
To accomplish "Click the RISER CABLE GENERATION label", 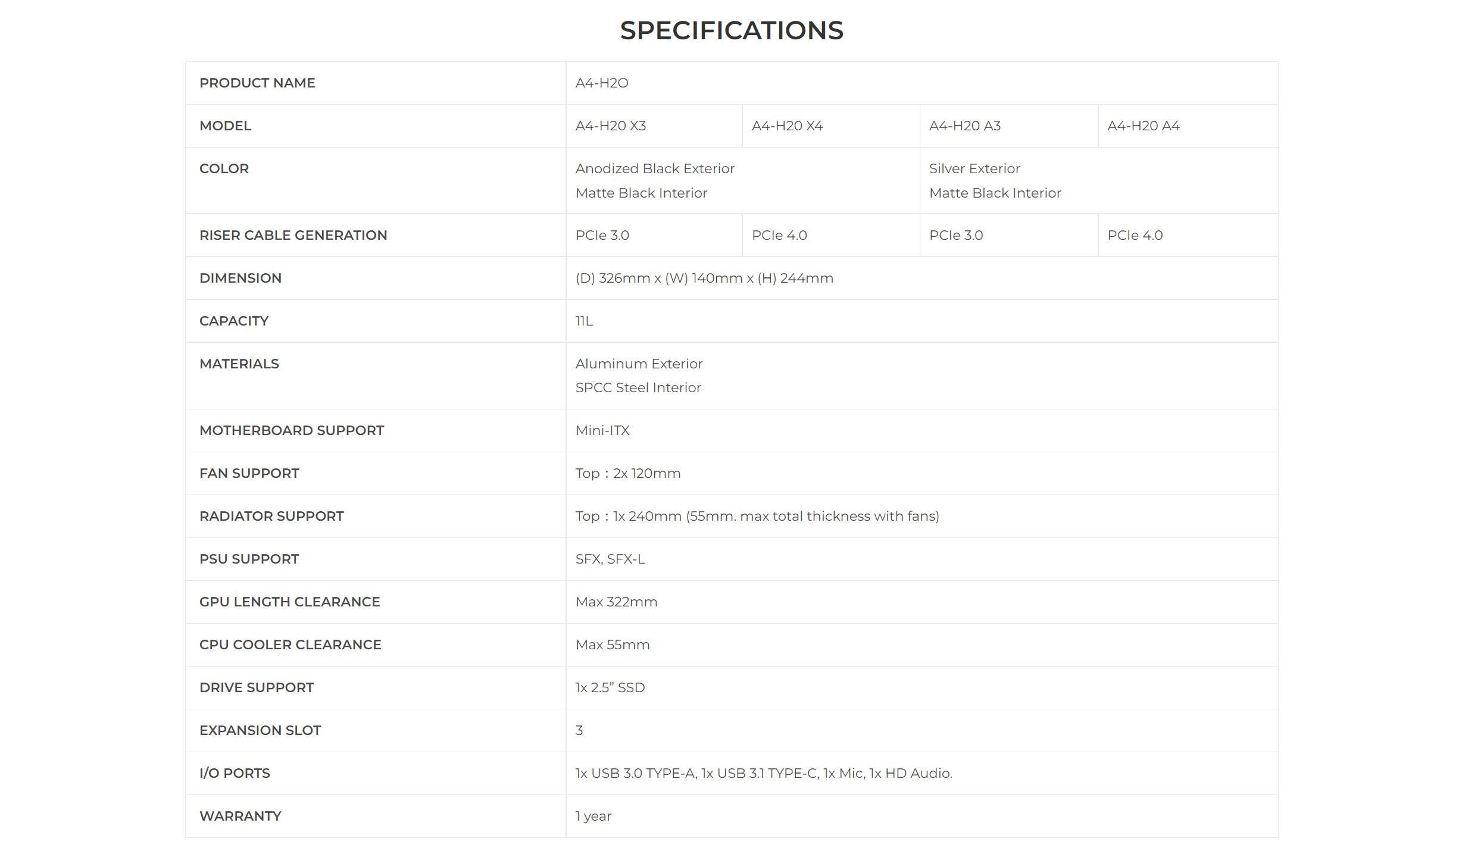I will 293,235.
